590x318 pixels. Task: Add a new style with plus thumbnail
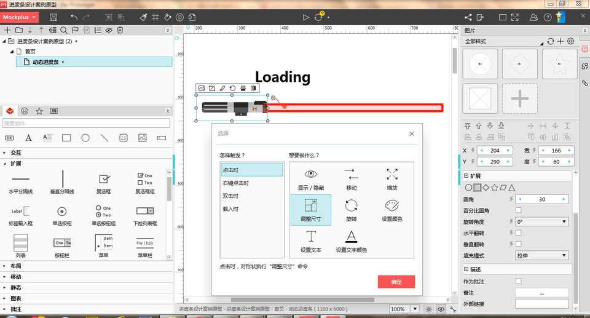pos(520,98)
